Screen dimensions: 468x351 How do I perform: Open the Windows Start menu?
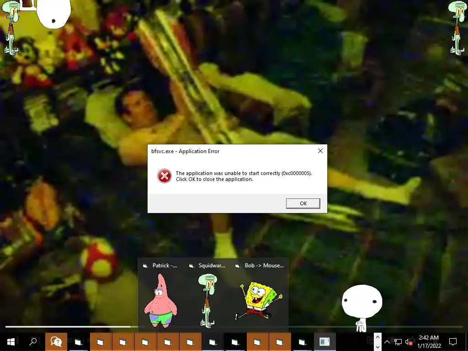(11, 342)
